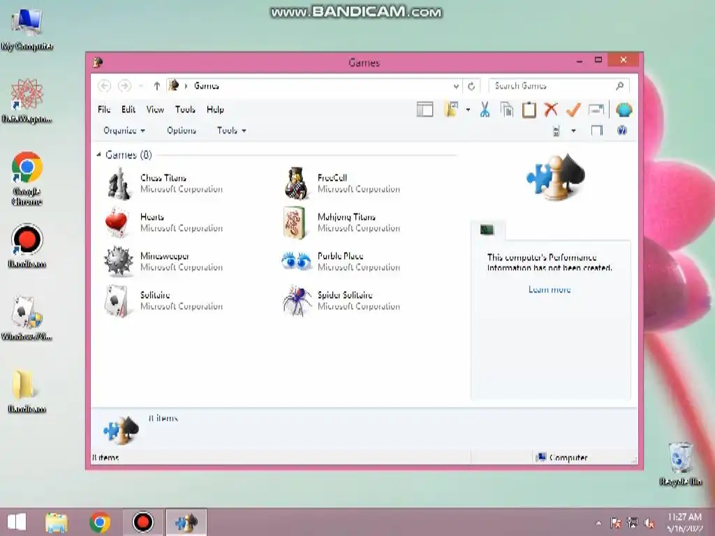Select the Solitaire cards icon

point(117,301)
